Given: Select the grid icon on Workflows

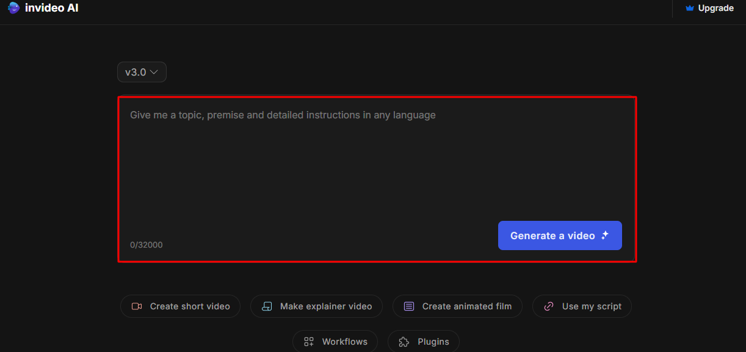Looking at the screenshot, I should coord(308,342).
